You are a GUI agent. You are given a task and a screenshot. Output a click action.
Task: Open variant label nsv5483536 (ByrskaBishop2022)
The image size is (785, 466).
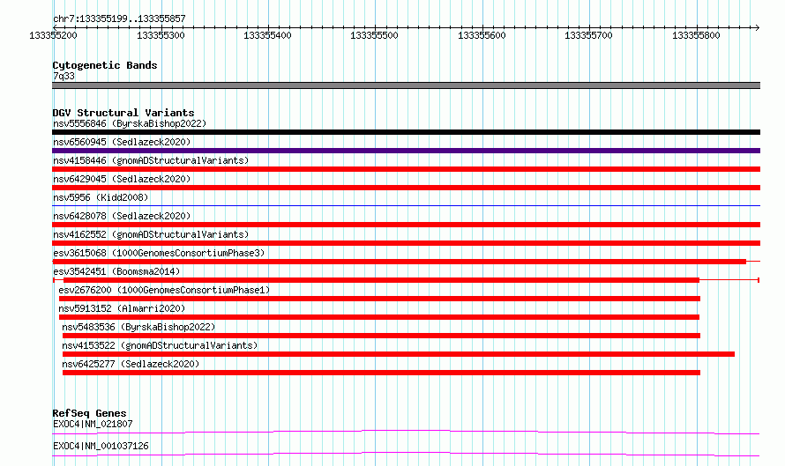point(138,327)
